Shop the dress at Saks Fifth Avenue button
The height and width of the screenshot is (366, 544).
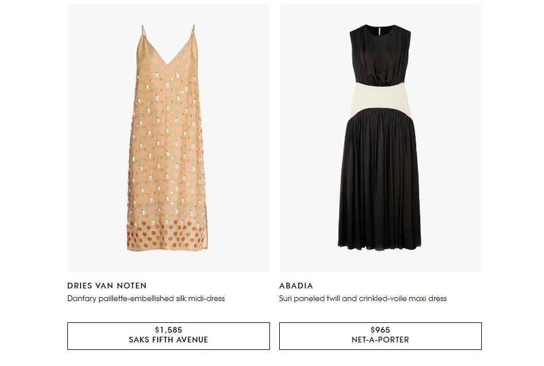tap(168, 336)
